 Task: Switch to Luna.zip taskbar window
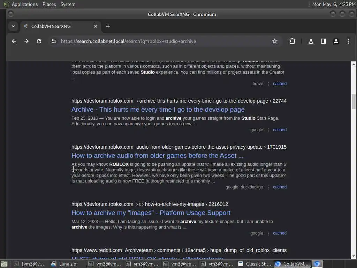(64, 264)
